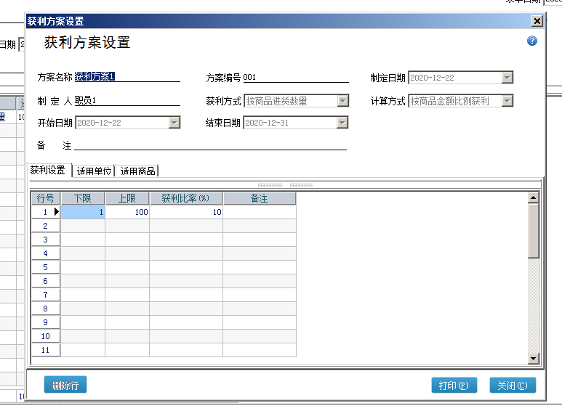Click the 删除行 button
The height and width of the screenshot is (416, 562).
[65, 386]
